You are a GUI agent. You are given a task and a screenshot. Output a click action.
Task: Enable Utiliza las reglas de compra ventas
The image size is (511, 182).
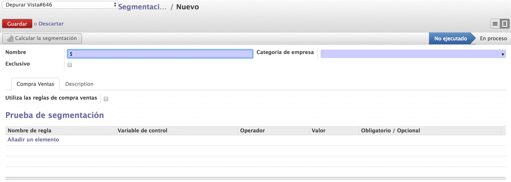coord(106,99)
